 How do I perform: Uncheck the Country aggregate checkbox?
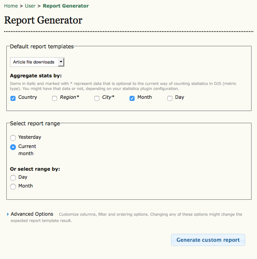point(13,98)
